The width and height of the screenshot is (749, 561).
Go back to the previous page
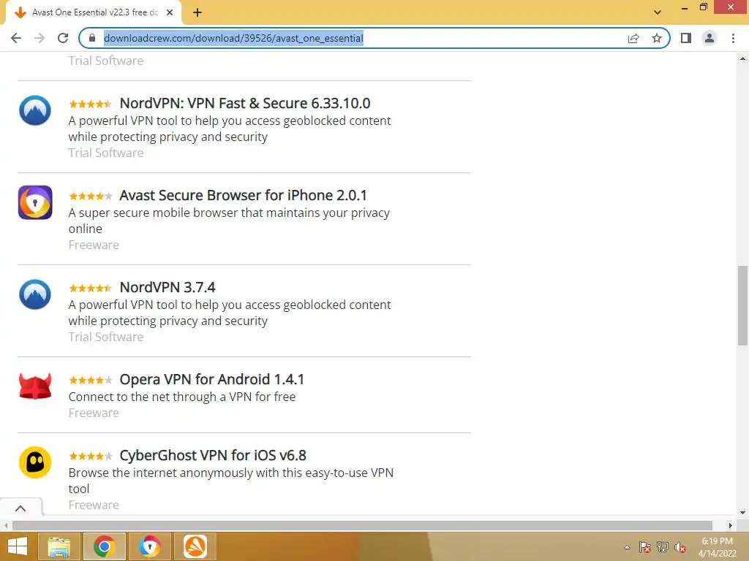click(x=16, y=38)
